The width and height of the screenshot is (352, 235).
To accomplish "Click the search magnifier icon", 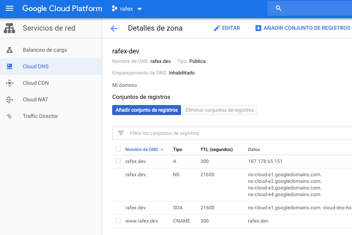I will 278,8.
